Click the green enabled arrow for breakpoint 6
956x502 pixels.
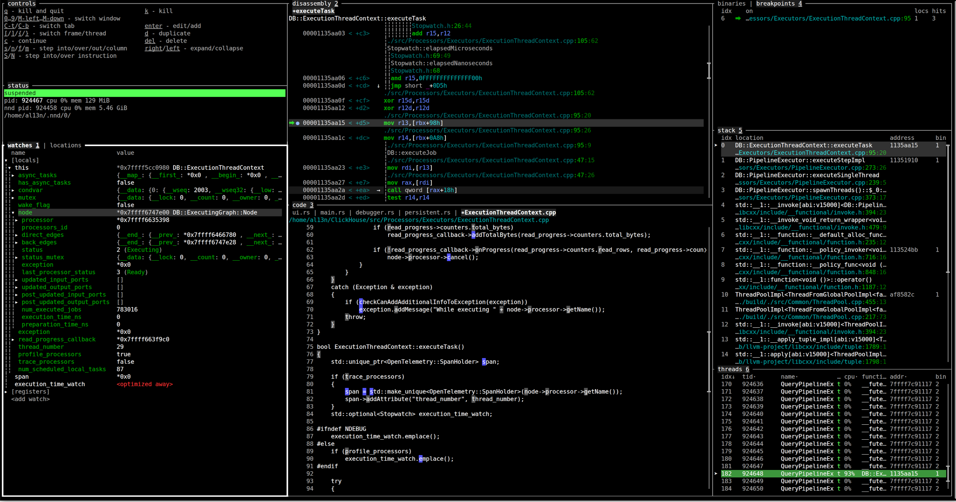(738, 18)
